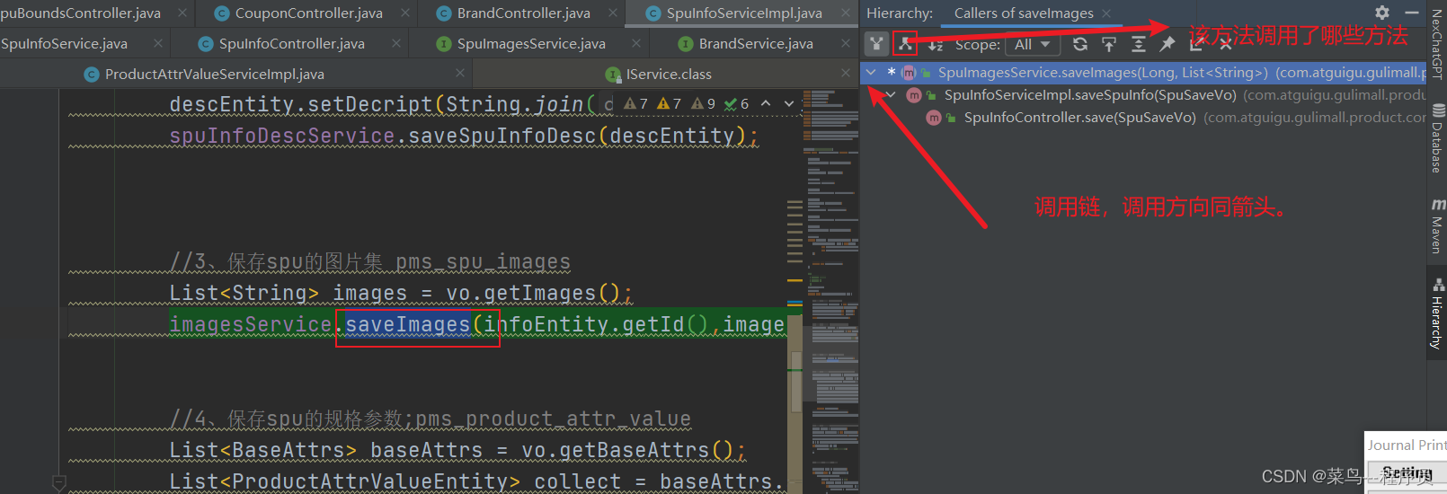Close the SpuInfoServiceImpl.java tab
Screen dimensions: 1447x494
pyautogui.click(x=846, y=13)
